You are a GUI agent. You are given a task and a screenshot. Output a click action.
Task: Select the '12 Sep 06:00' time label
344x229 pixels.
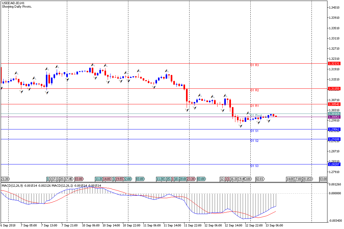click(213, 226)
